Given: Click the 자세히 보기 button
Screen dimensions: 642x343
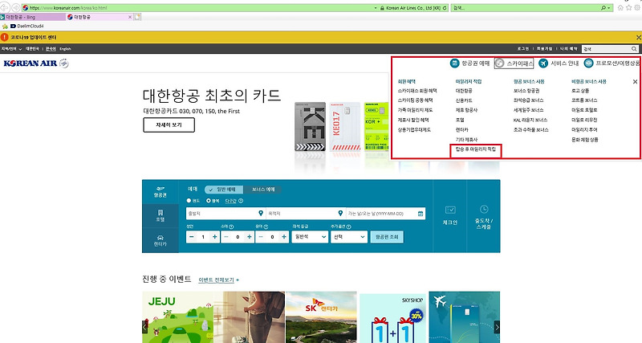Looking at the screenshot, I should click(169, 125).
